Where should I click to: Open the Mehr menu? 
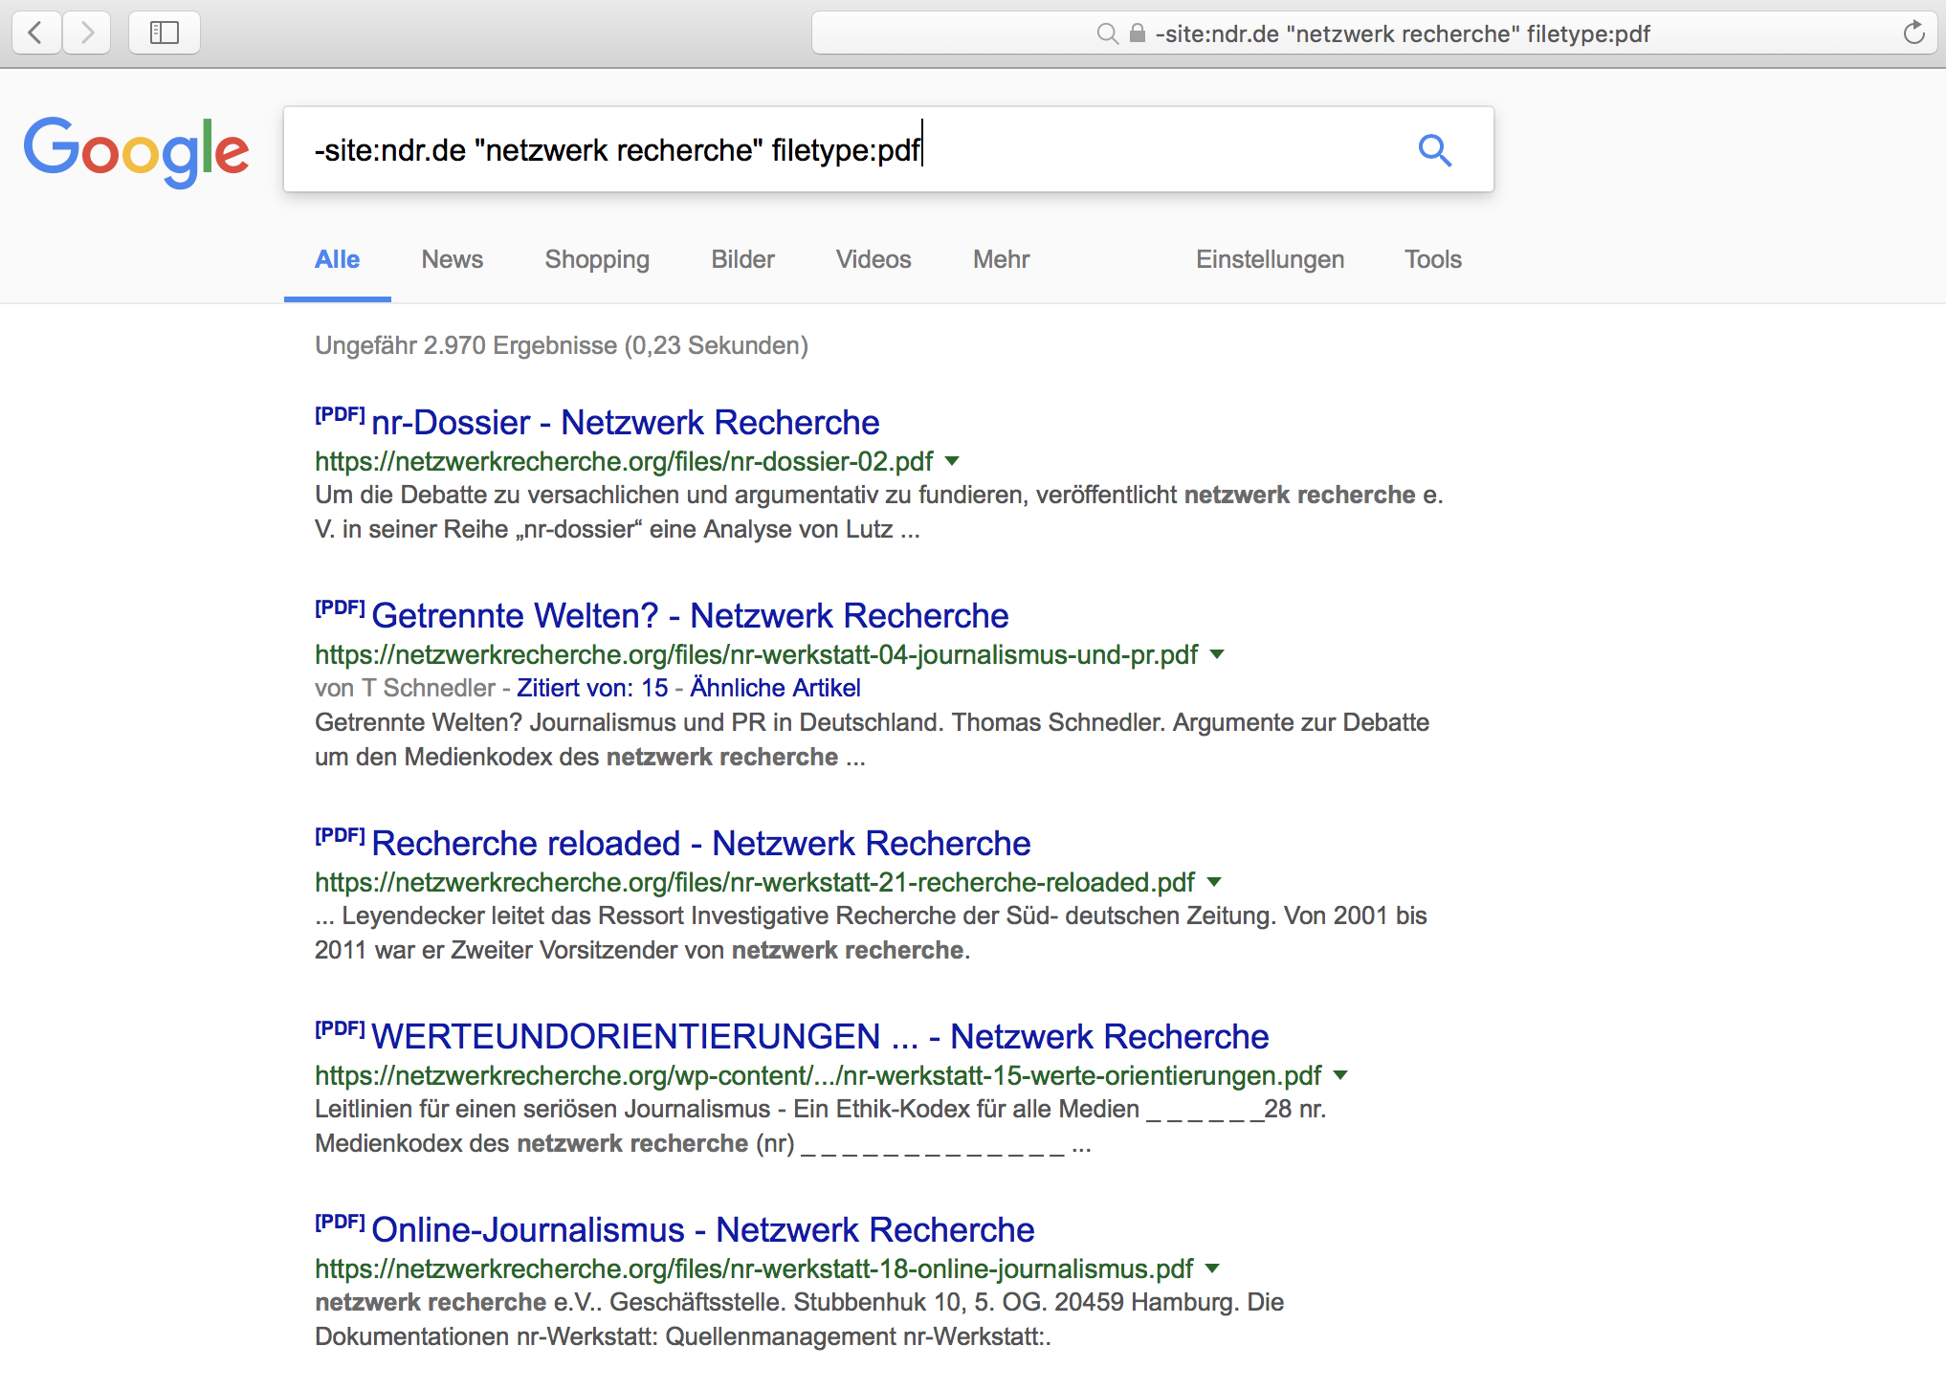pyautogui.click(x=1001, y=259)
